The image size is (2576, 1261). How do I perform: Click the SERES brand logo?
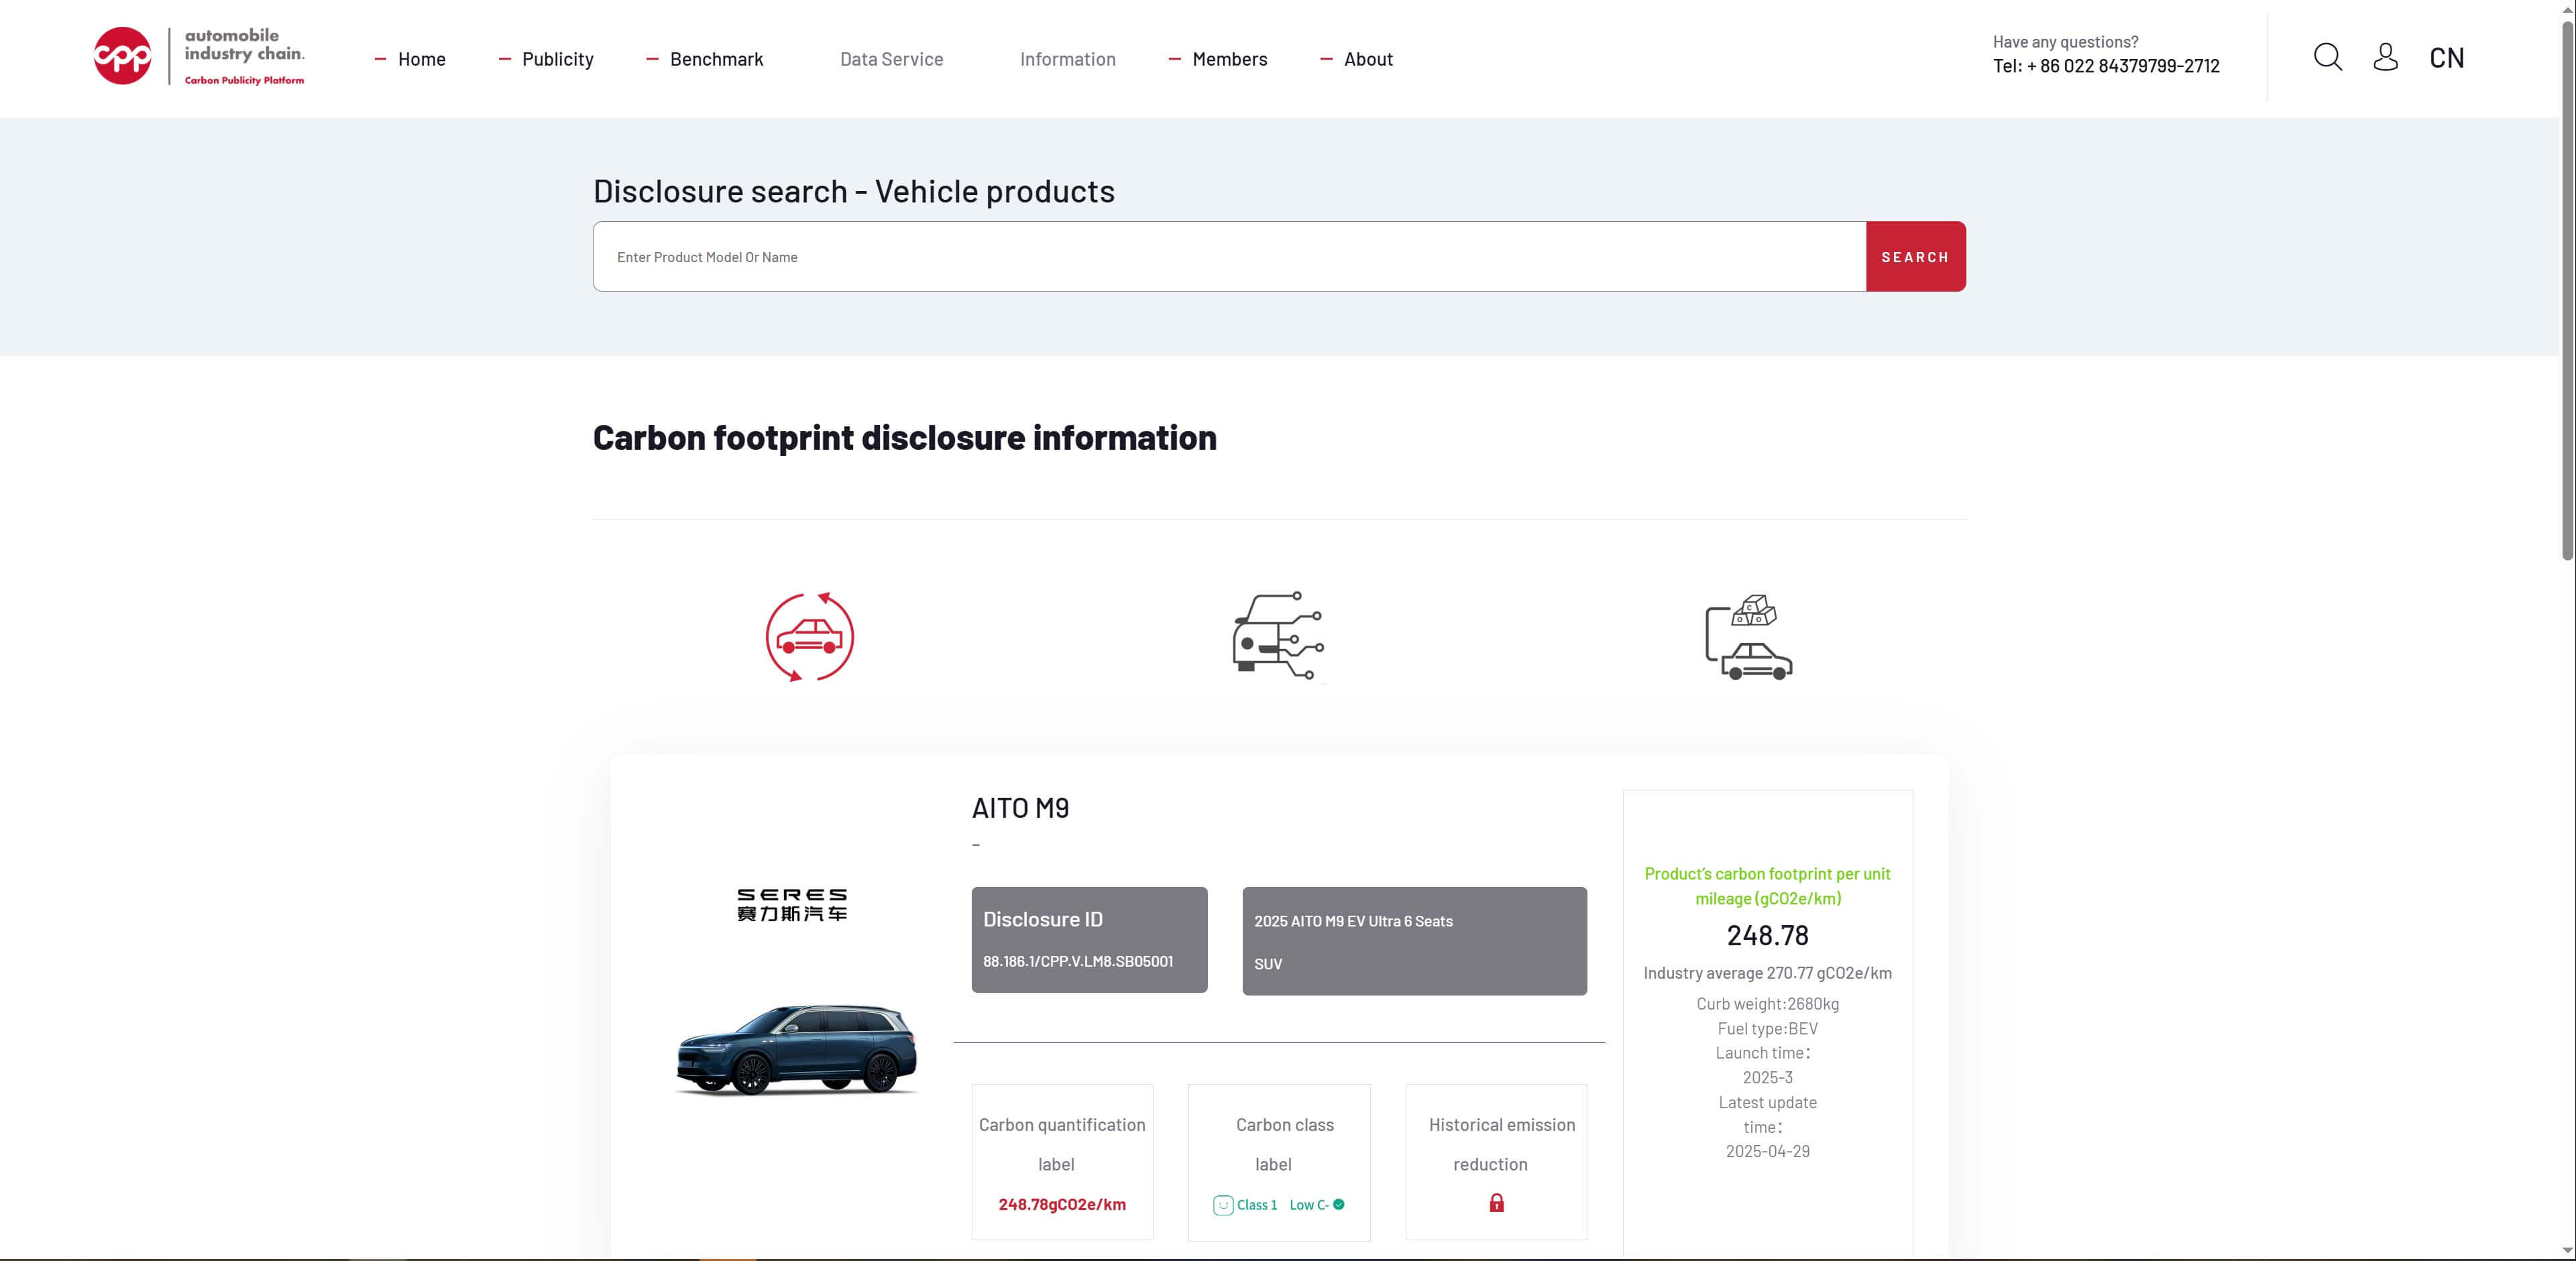[792, 904]
